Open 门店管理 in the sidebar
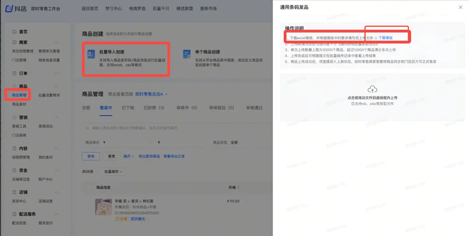The image size is (469, 236). [19, 60]
